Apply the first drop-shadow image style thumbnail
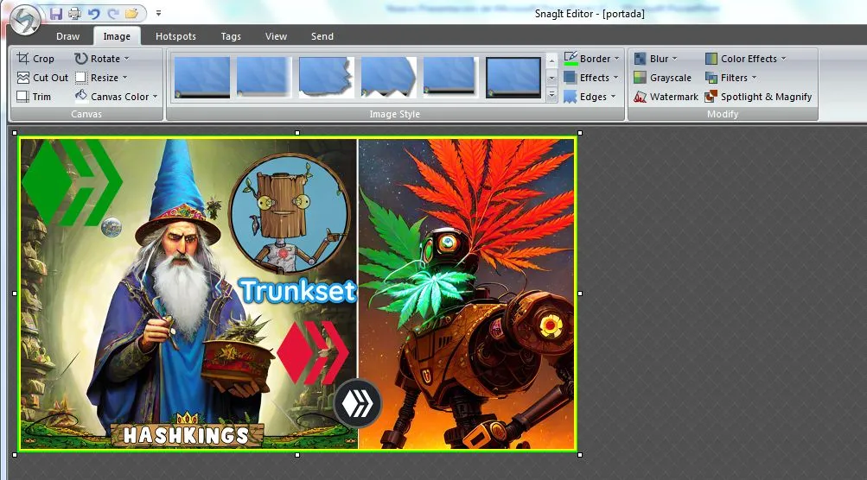Screen dimensions: 867x480 201,78
